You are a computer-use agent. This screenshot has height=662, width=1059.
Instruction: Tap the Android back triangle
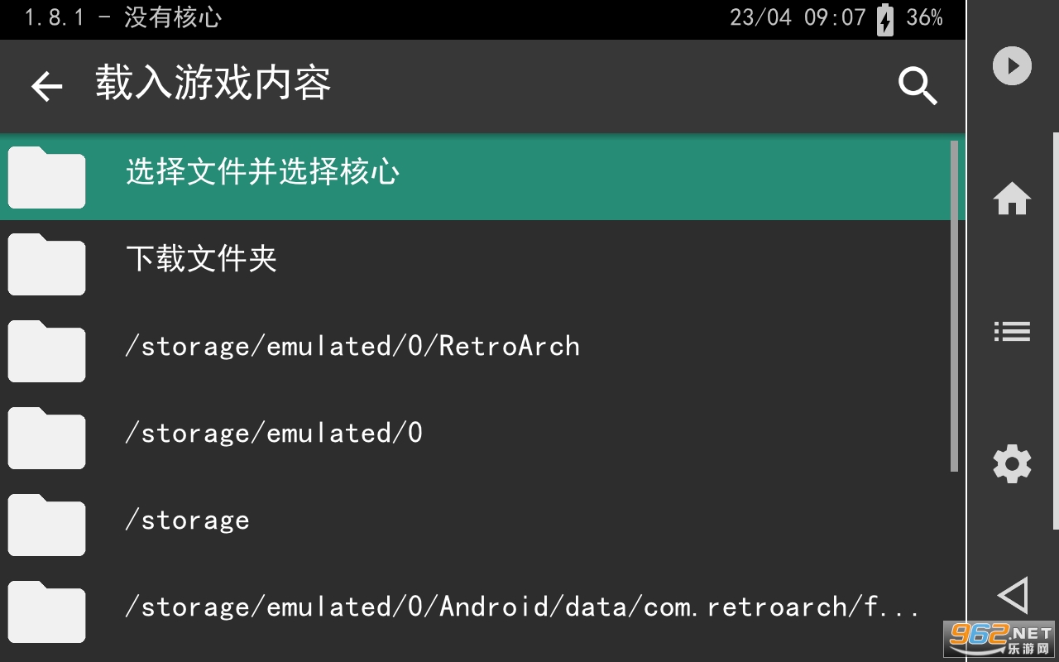[x=1012, y=595]
